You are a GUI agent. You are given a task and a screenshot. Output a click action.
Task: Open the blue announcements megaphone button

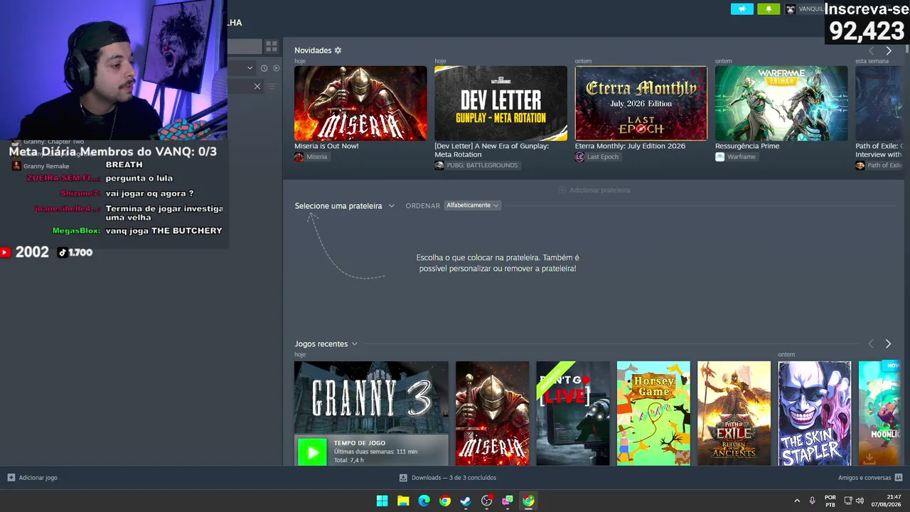[x=742, y=9]
